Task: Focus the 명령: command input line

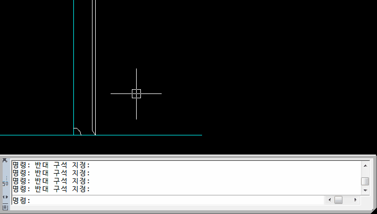Action: click(169, 200)
